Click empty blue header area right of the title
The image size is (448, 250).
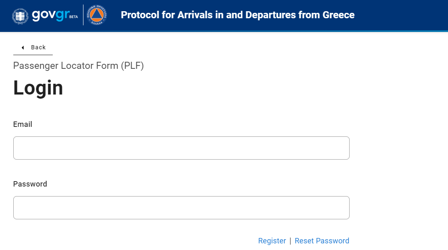point(400,15)
